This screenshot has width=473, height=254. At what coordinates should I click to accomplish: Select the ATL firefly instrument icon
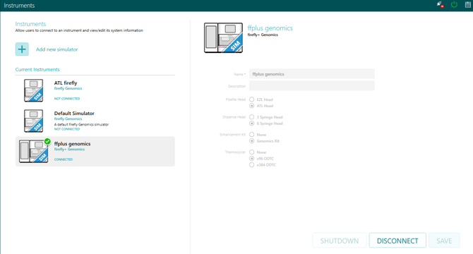pyautogui.click(x=33, y=90)
